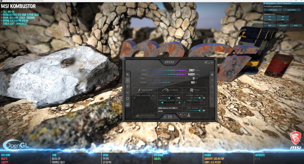Screen dimensions: 304x164
Task: Click the driver version 575.94 in Afterburner
Action: [x=160, y=111]
